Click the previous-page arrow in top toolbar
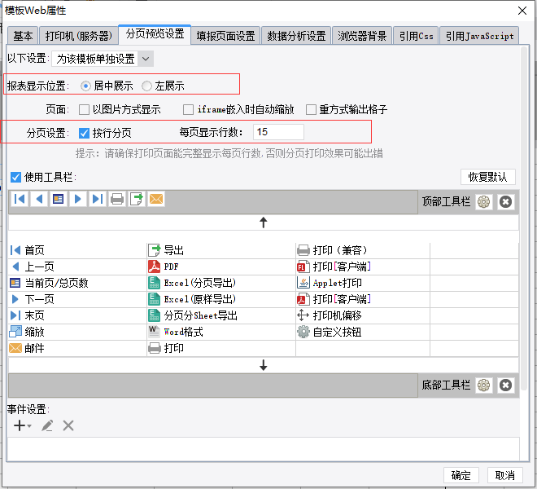The height and width of the screenshot is (489, 537). 39,199
